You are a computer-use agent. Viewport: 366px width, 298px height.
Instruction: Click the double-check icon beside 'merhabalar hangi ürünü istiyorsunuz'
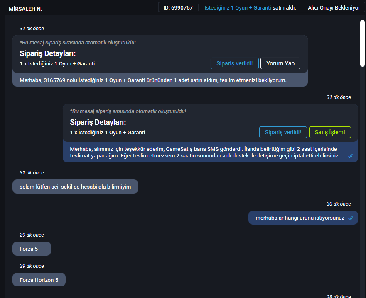click(x=351, y=218)
